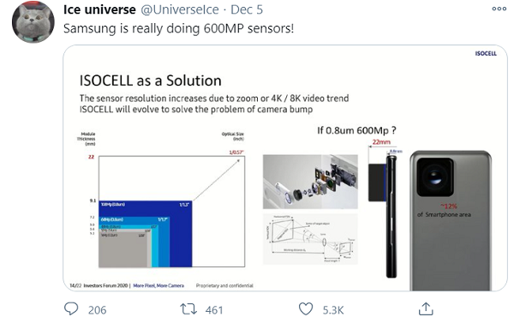This screenshot has width=514, height=323.
Task: Open the @UniverseIce handle link
Action: coord(180,9)
